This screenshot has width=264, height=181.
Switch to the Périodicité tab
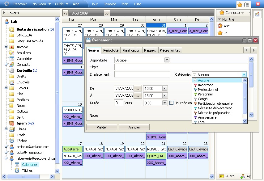(111, 50)
